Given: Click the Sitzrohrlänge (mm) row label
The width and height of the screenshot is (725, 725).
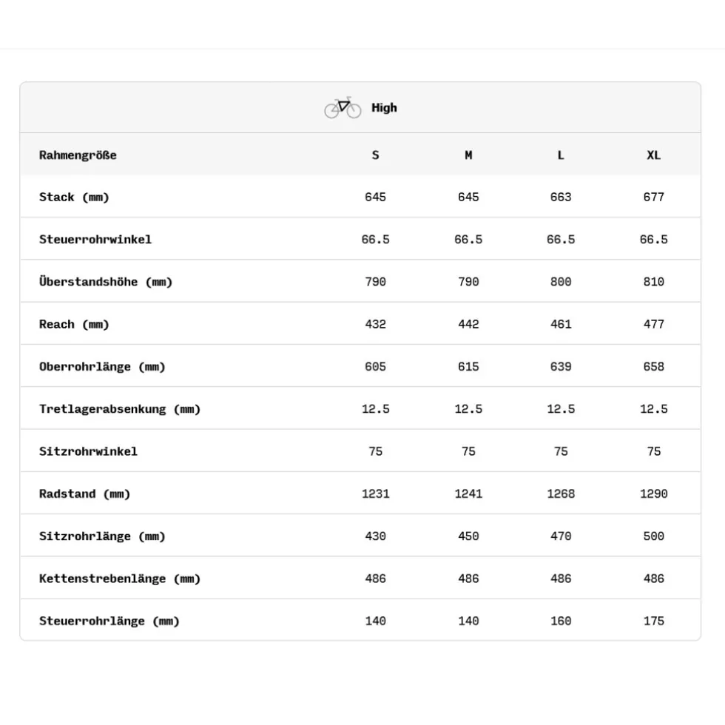Looking at the screenshot, I should 102,536.
